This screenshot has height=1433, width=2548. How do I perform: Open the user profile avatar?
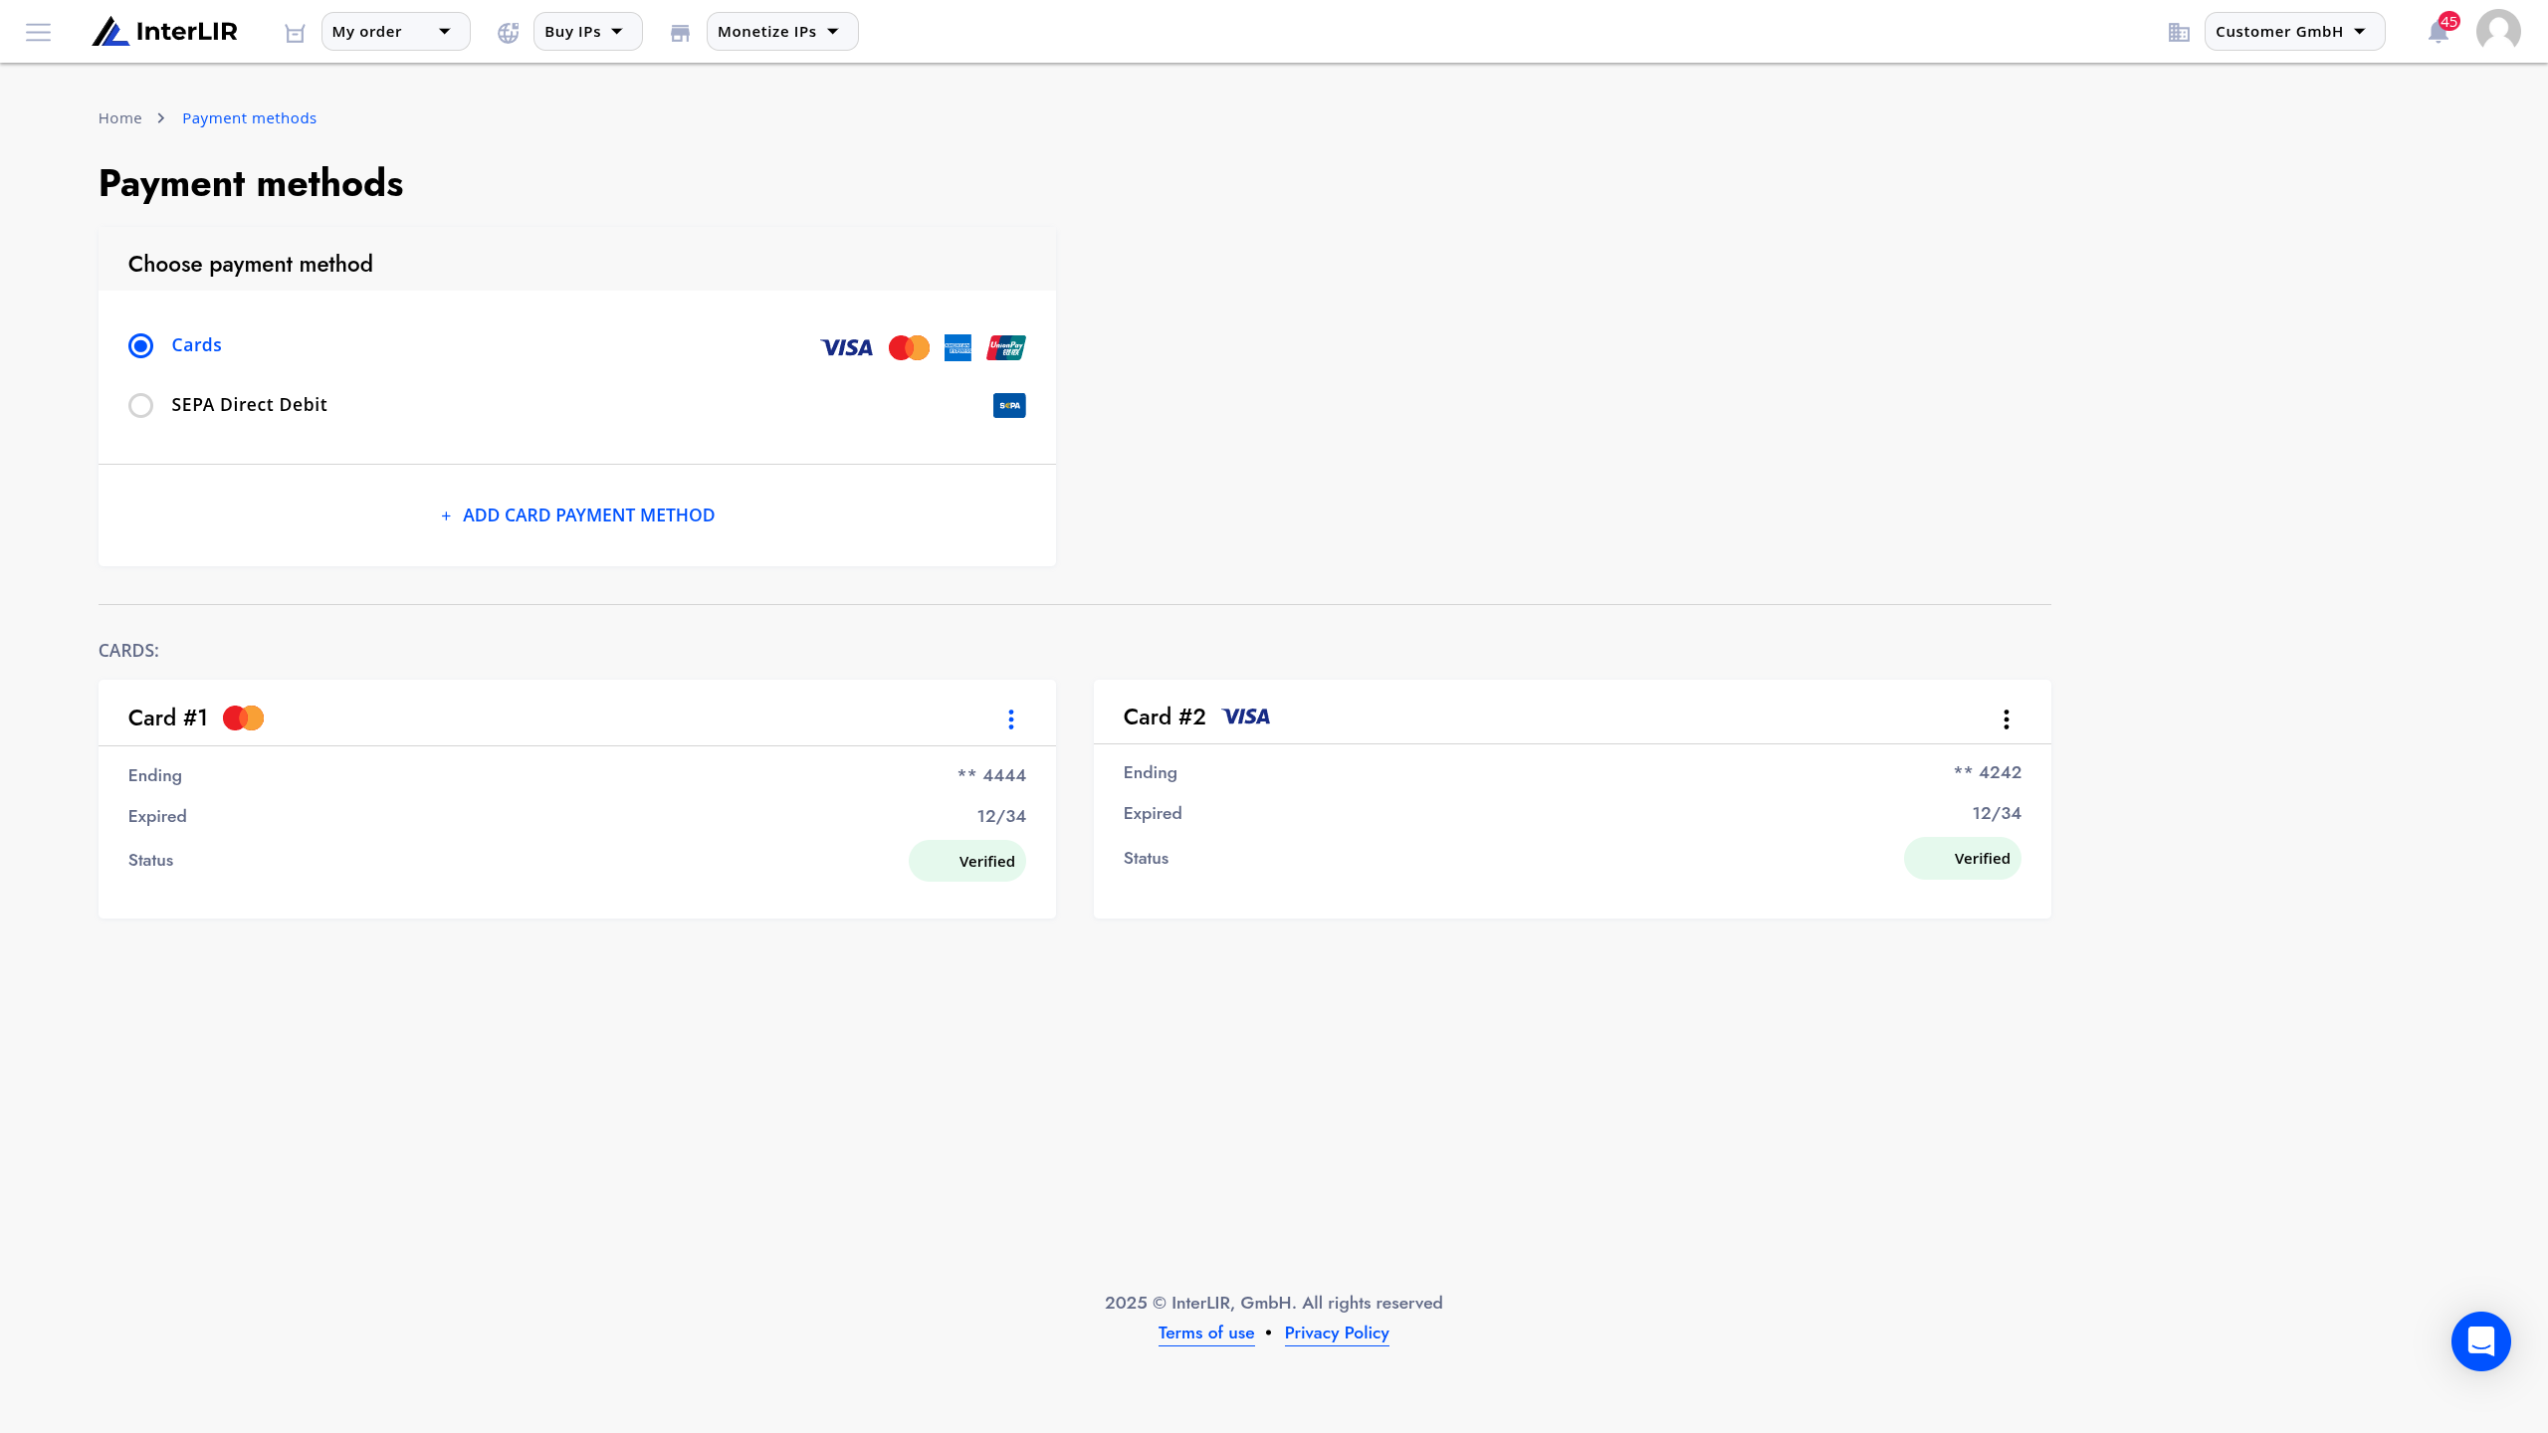(x=2498, y=31)
